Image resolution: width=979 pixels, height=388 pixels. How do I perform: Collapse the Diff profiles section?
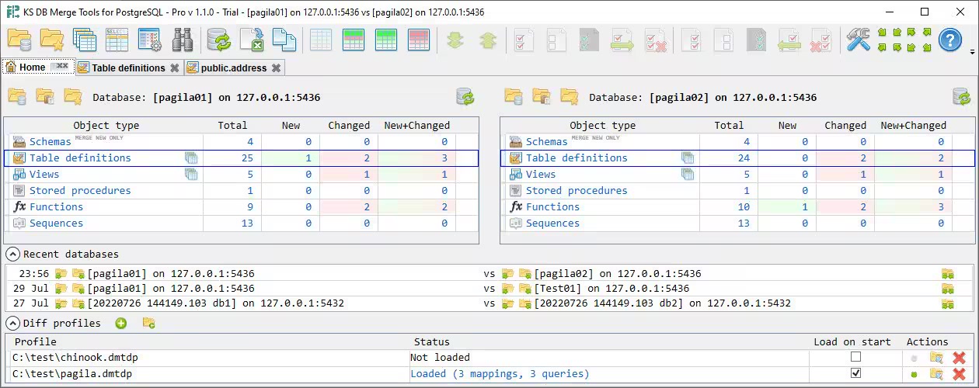pos(12,323)
